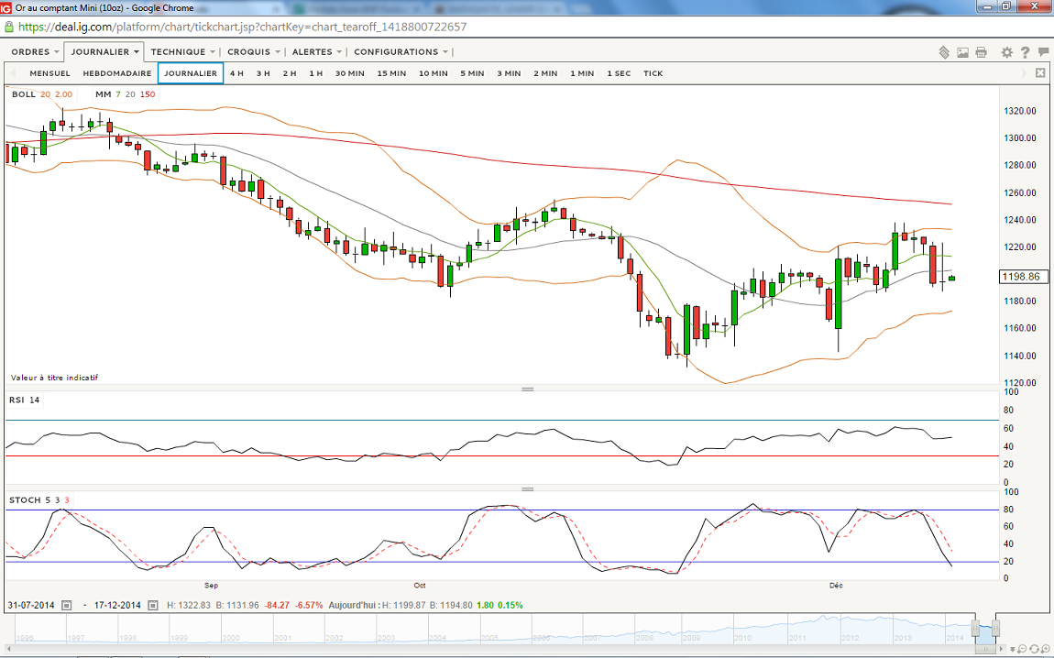
Task: Switch to the 3 MIN timeframe
Action: (509, 73)
